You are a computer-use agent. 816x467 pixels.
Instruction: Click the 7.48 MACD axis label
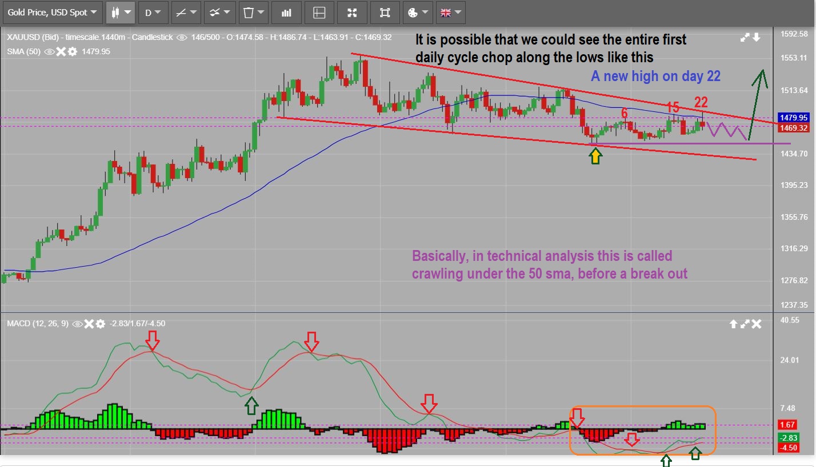coord(787,408)
